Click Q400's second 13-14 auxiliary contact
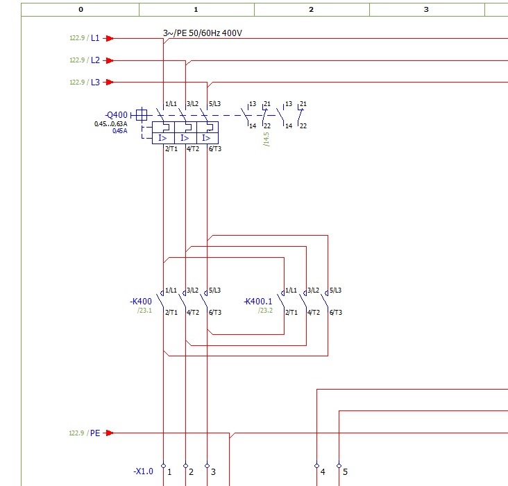 click(x=282, y=115)
